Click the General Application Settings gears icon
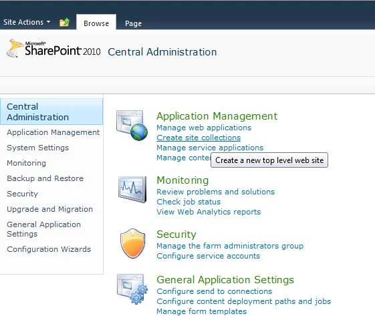Screen dimensions: 375x318 pyautogui.click(x=132, y=289)
